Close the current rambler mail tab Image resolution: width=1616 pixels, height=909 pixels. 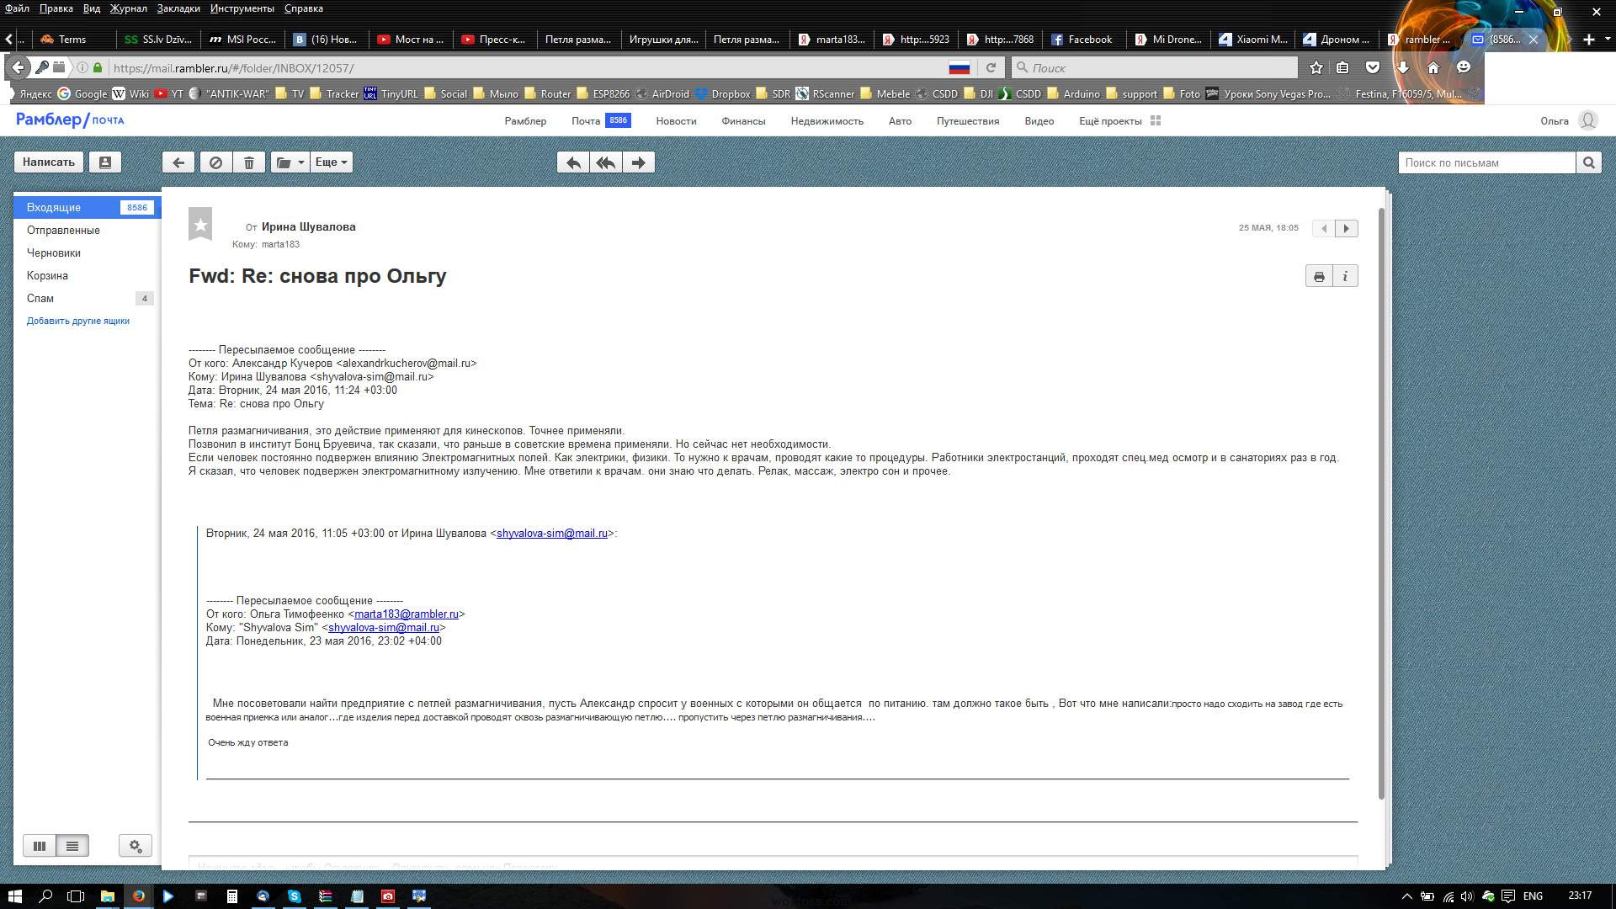[1534, 40]
